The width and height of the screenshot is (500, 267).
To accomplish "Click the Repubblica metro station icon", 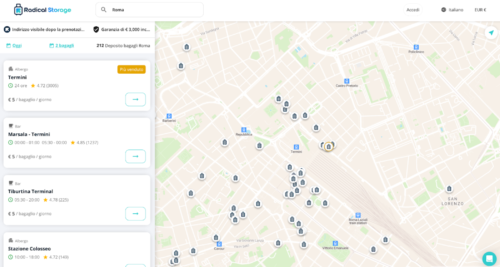I will pos(244,130).
